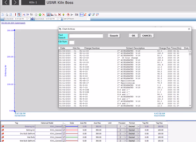Viewport: 196px width, 142px height.
Task: Click the green circle arrow icon
Action: click(40, 15)
